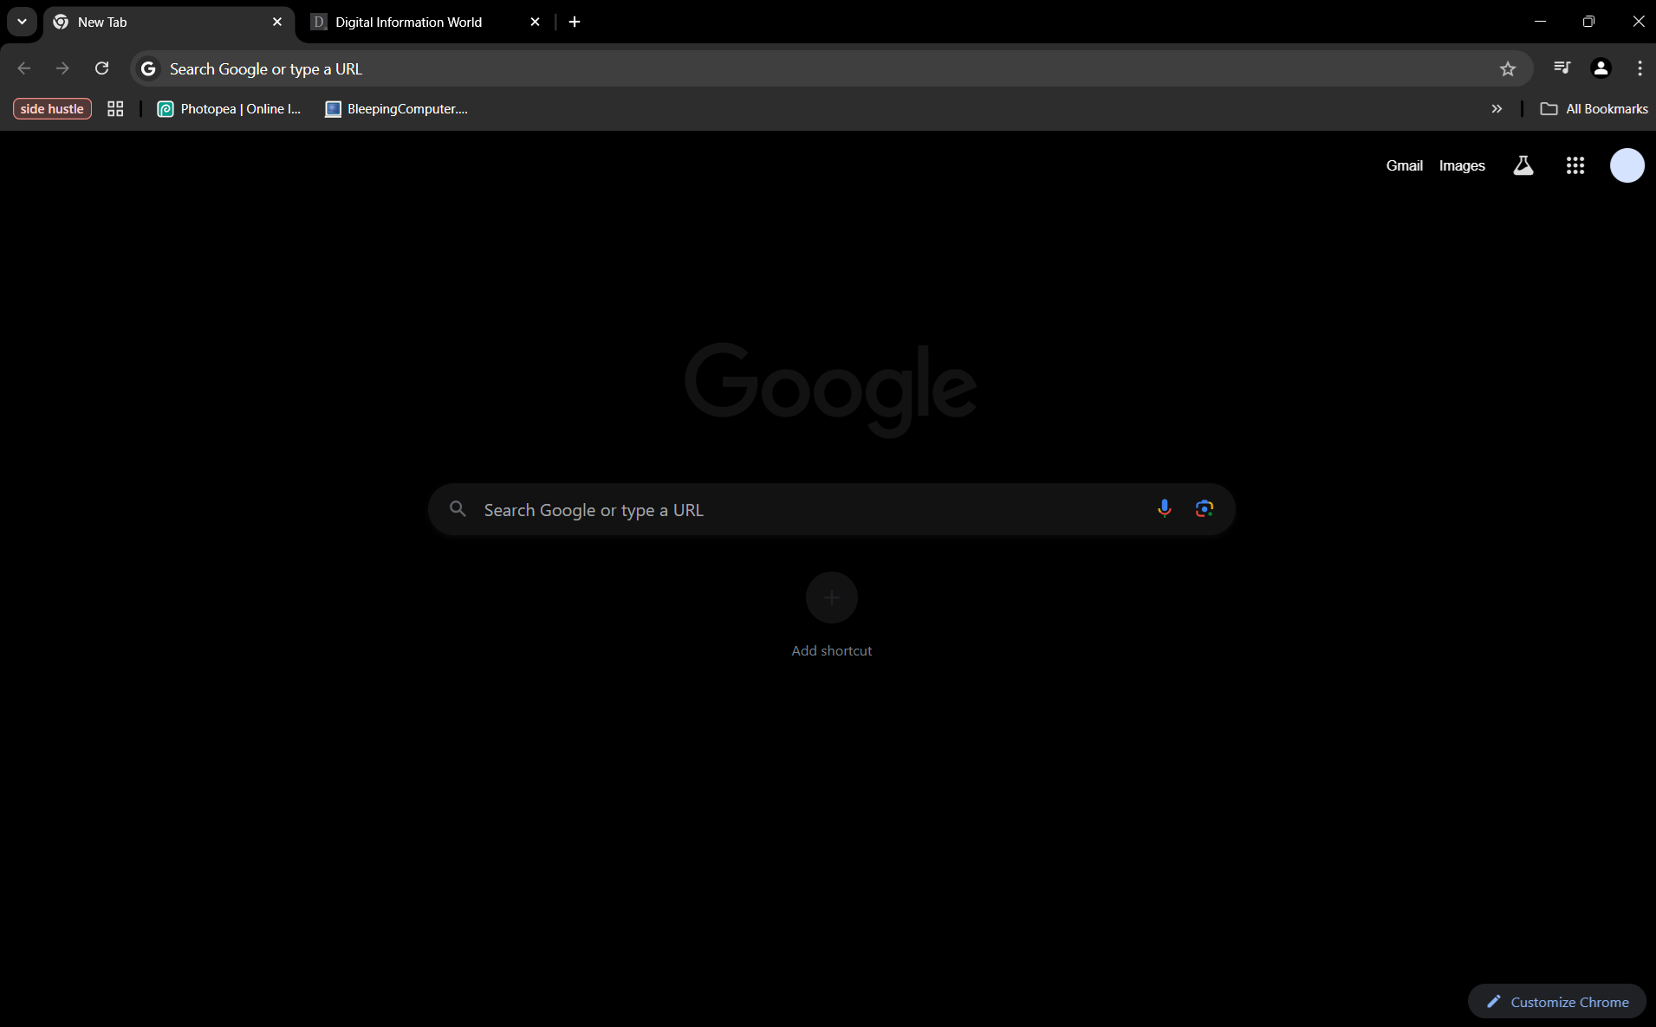
Task: Click the Google icon in address bar
Action: click(148, 68)
